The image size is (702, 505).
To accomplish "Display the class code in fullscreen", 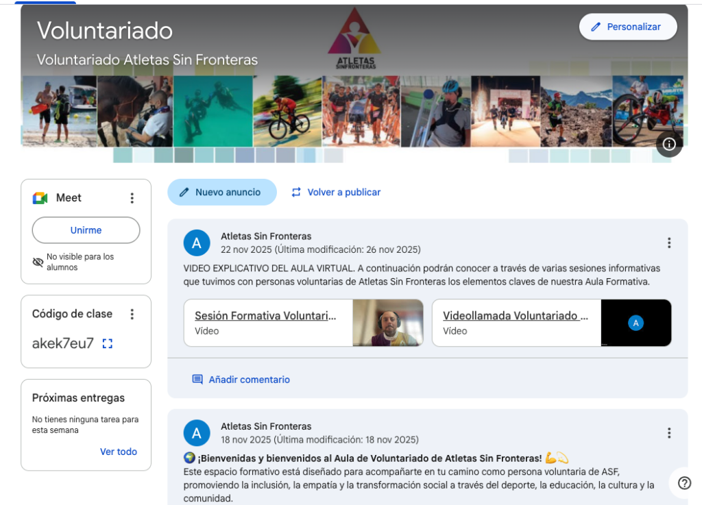I will tap(107, 343).
